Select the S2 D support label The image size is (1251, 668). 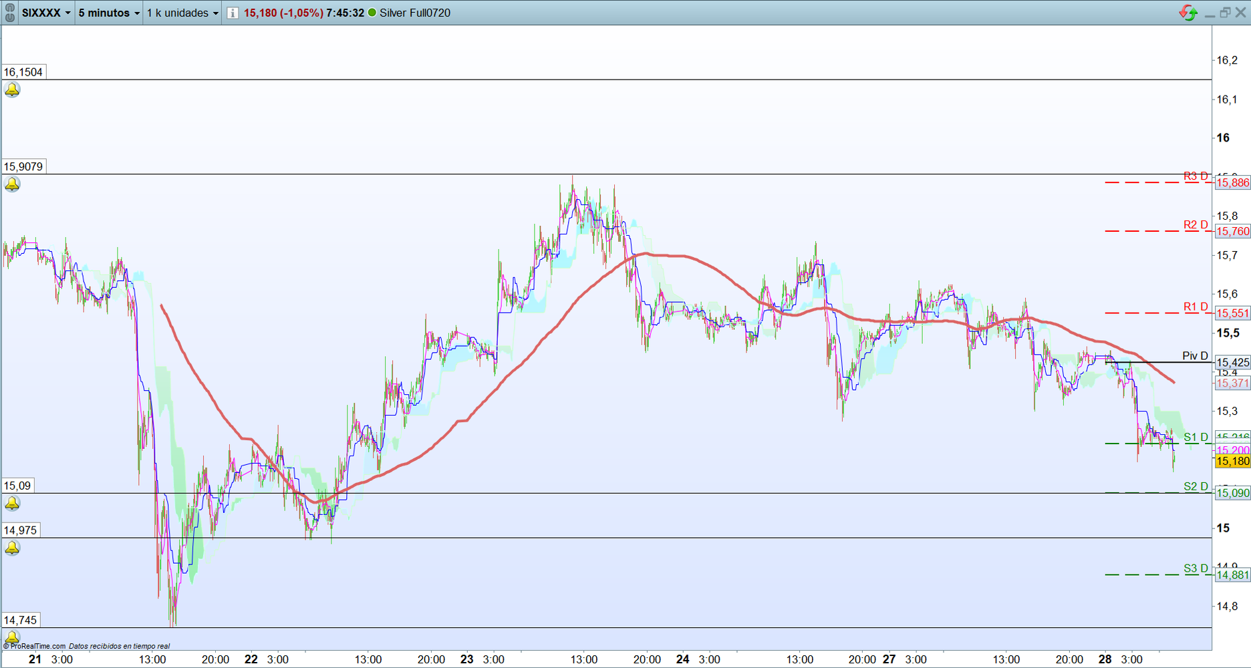(x=1196, y=487)
